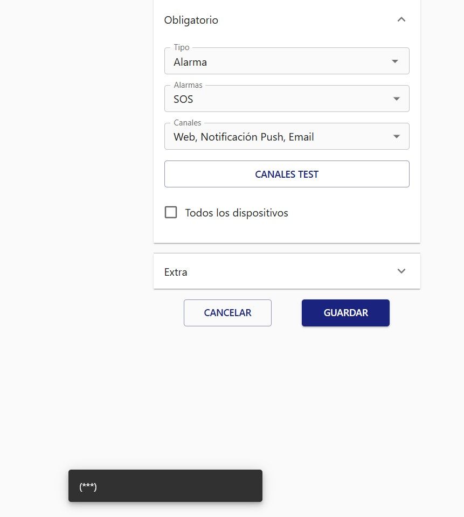The image size is (464, 517).
Task: Click the Obligatorio section title
Action: pos(191,20)
